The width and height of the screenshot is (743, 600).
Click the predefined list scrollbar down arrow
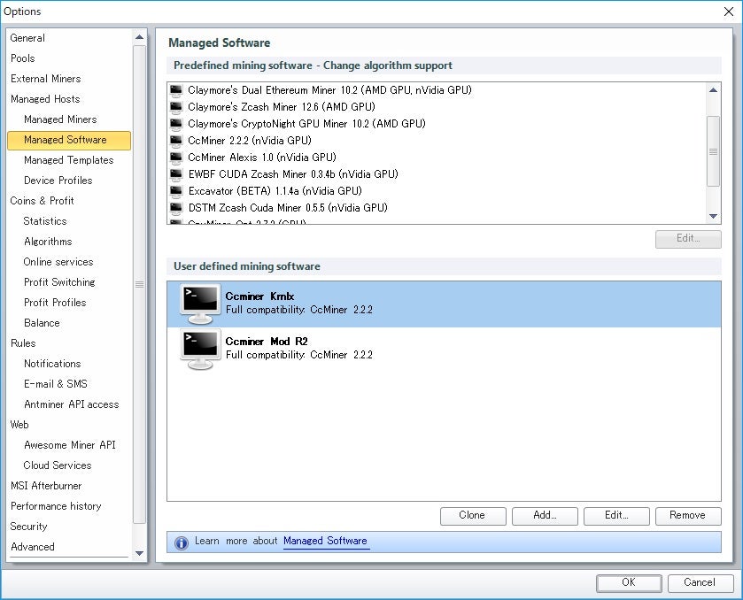tap(713, 217)
